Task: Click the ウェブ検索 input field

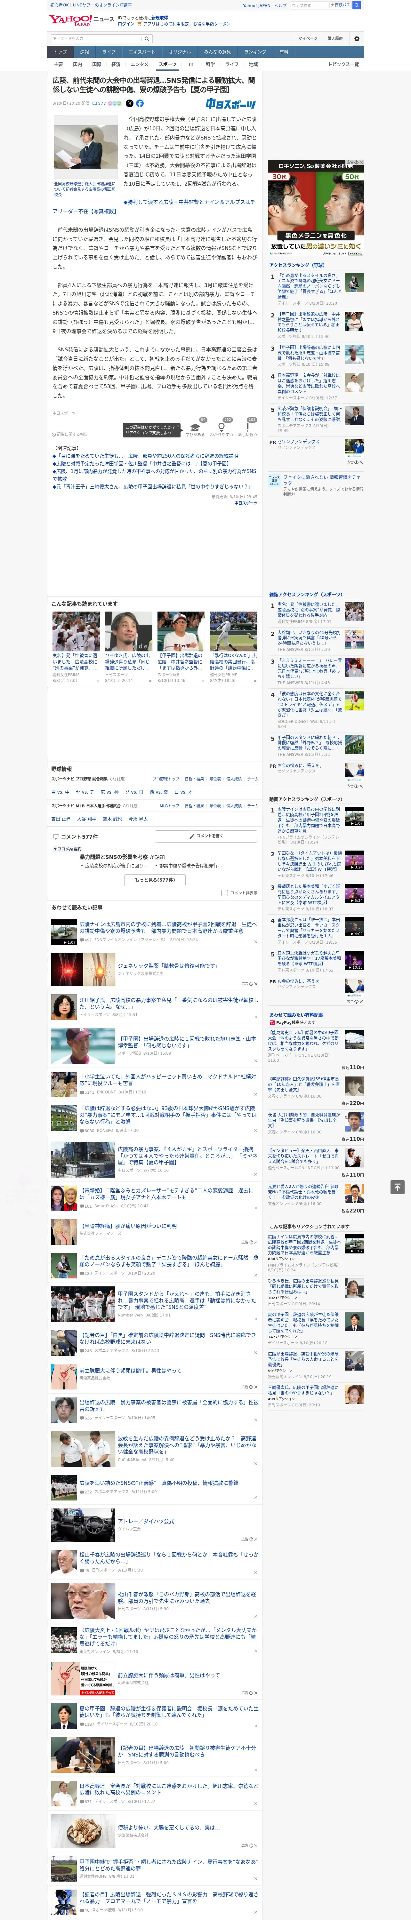Action: [310, 5]
